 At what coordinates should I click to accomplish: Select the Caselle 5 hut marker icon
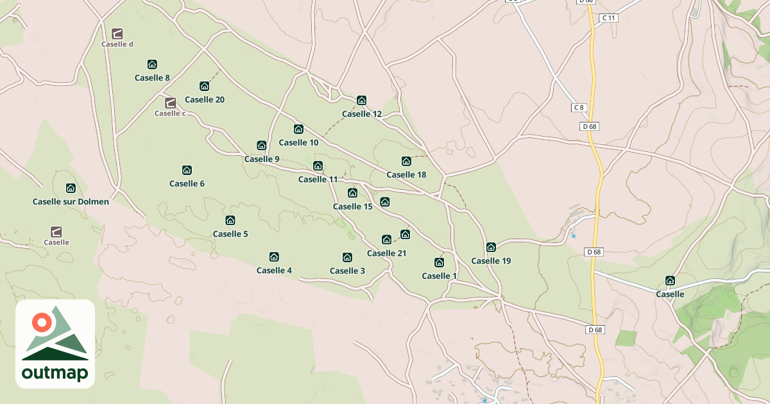(230, 221)
